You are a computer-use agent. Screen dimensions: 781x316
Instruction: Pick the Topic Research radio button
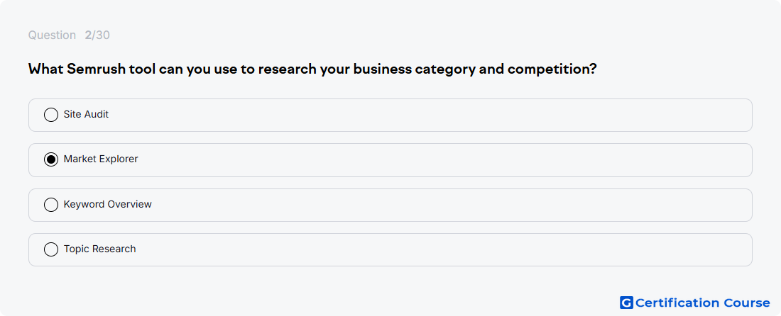pos(51,249)
